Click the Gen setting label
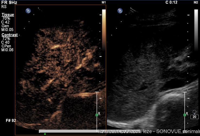 (5, 26)
